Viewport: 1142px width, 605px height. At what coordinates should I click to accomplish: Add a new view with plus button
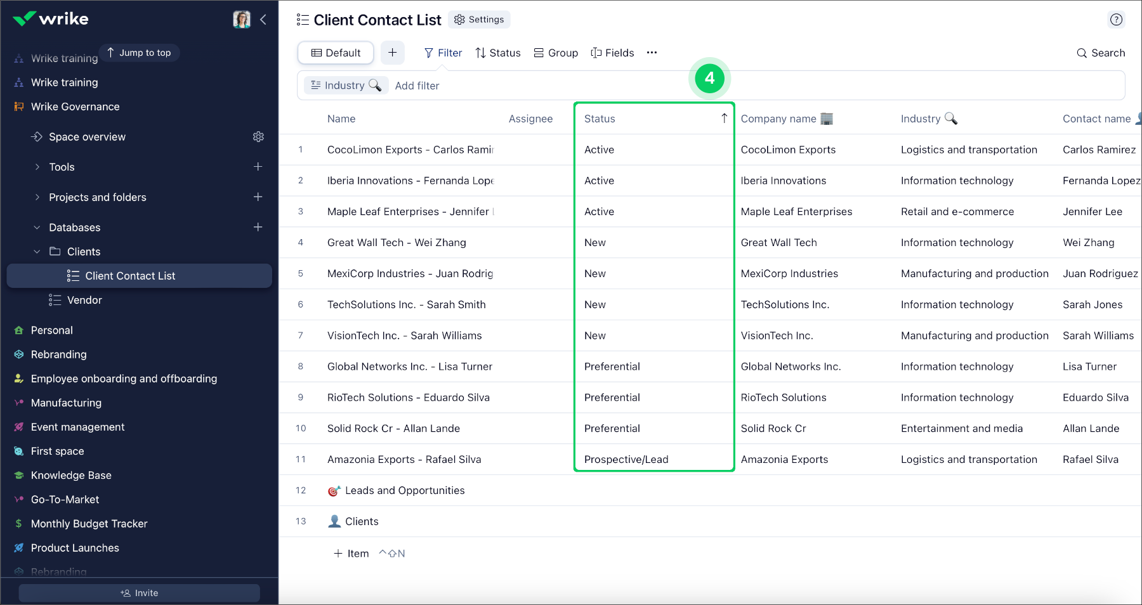tap(393, 53)
